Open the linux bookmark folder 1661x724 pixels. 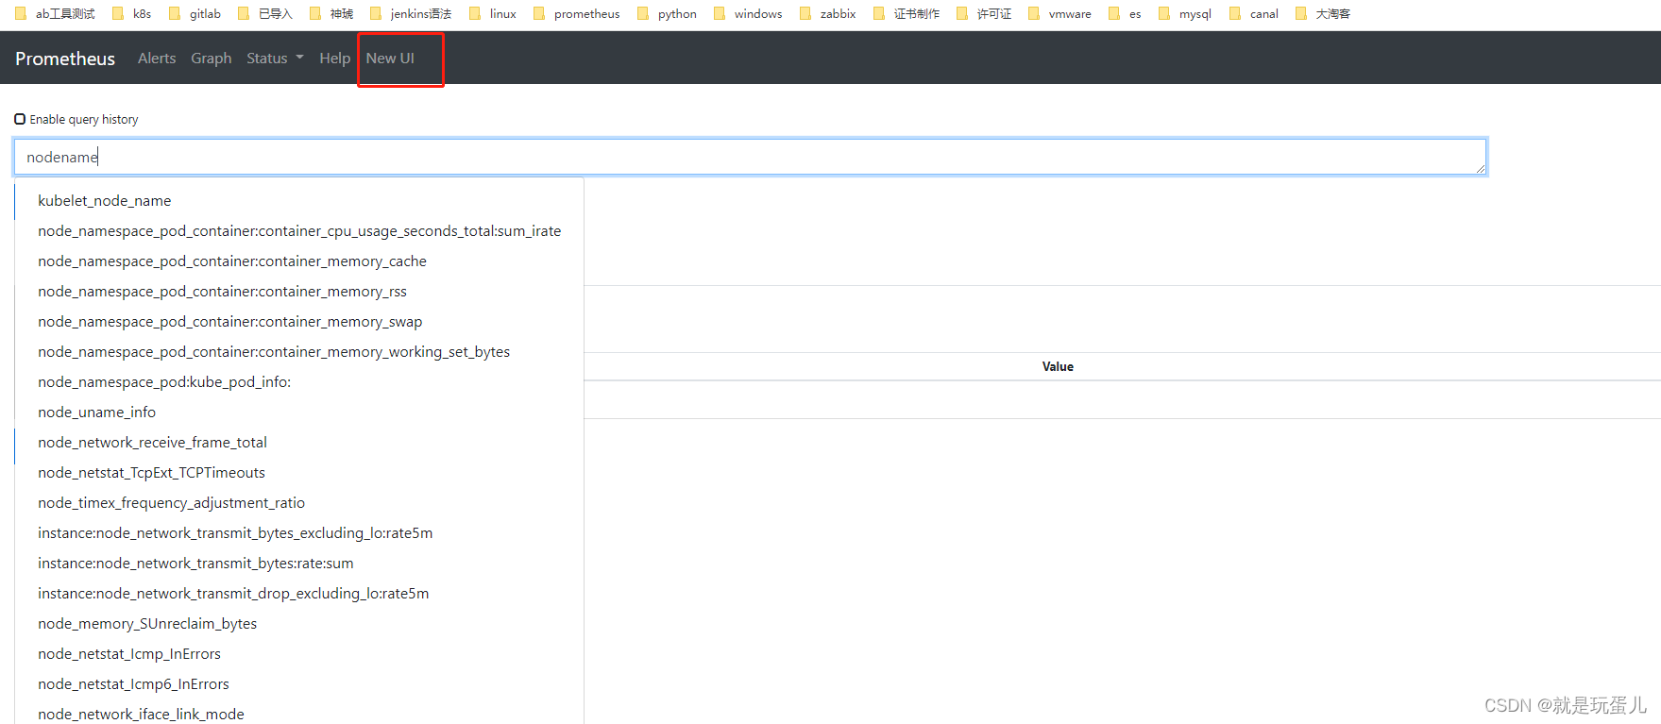click(x=493, y=13)
